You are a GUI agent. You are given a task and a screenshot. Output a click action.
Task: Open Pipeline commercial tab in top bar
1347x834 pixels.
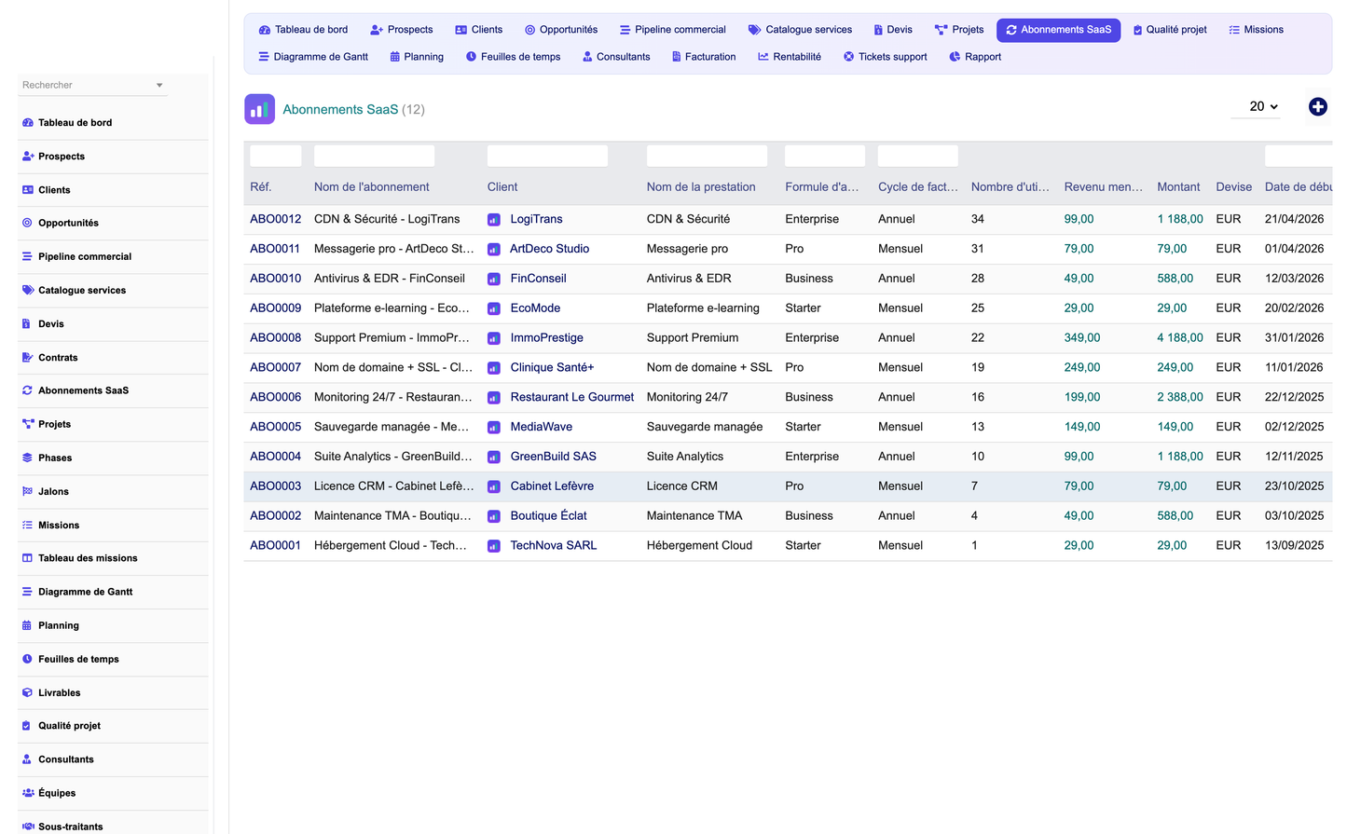pos(672,30)
